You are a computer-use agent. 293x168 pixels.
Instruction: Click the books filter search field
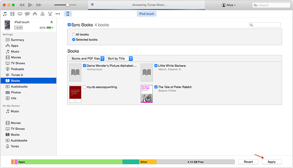pyautogui.click(x=265, y=25)
